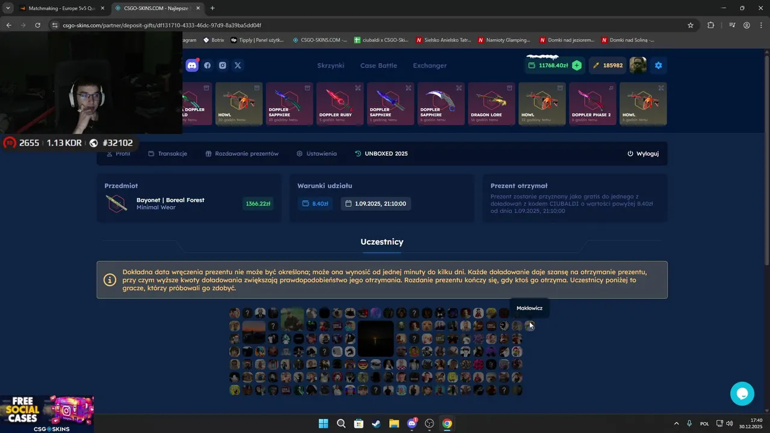Open the Discord link icon

pos(192,66)
